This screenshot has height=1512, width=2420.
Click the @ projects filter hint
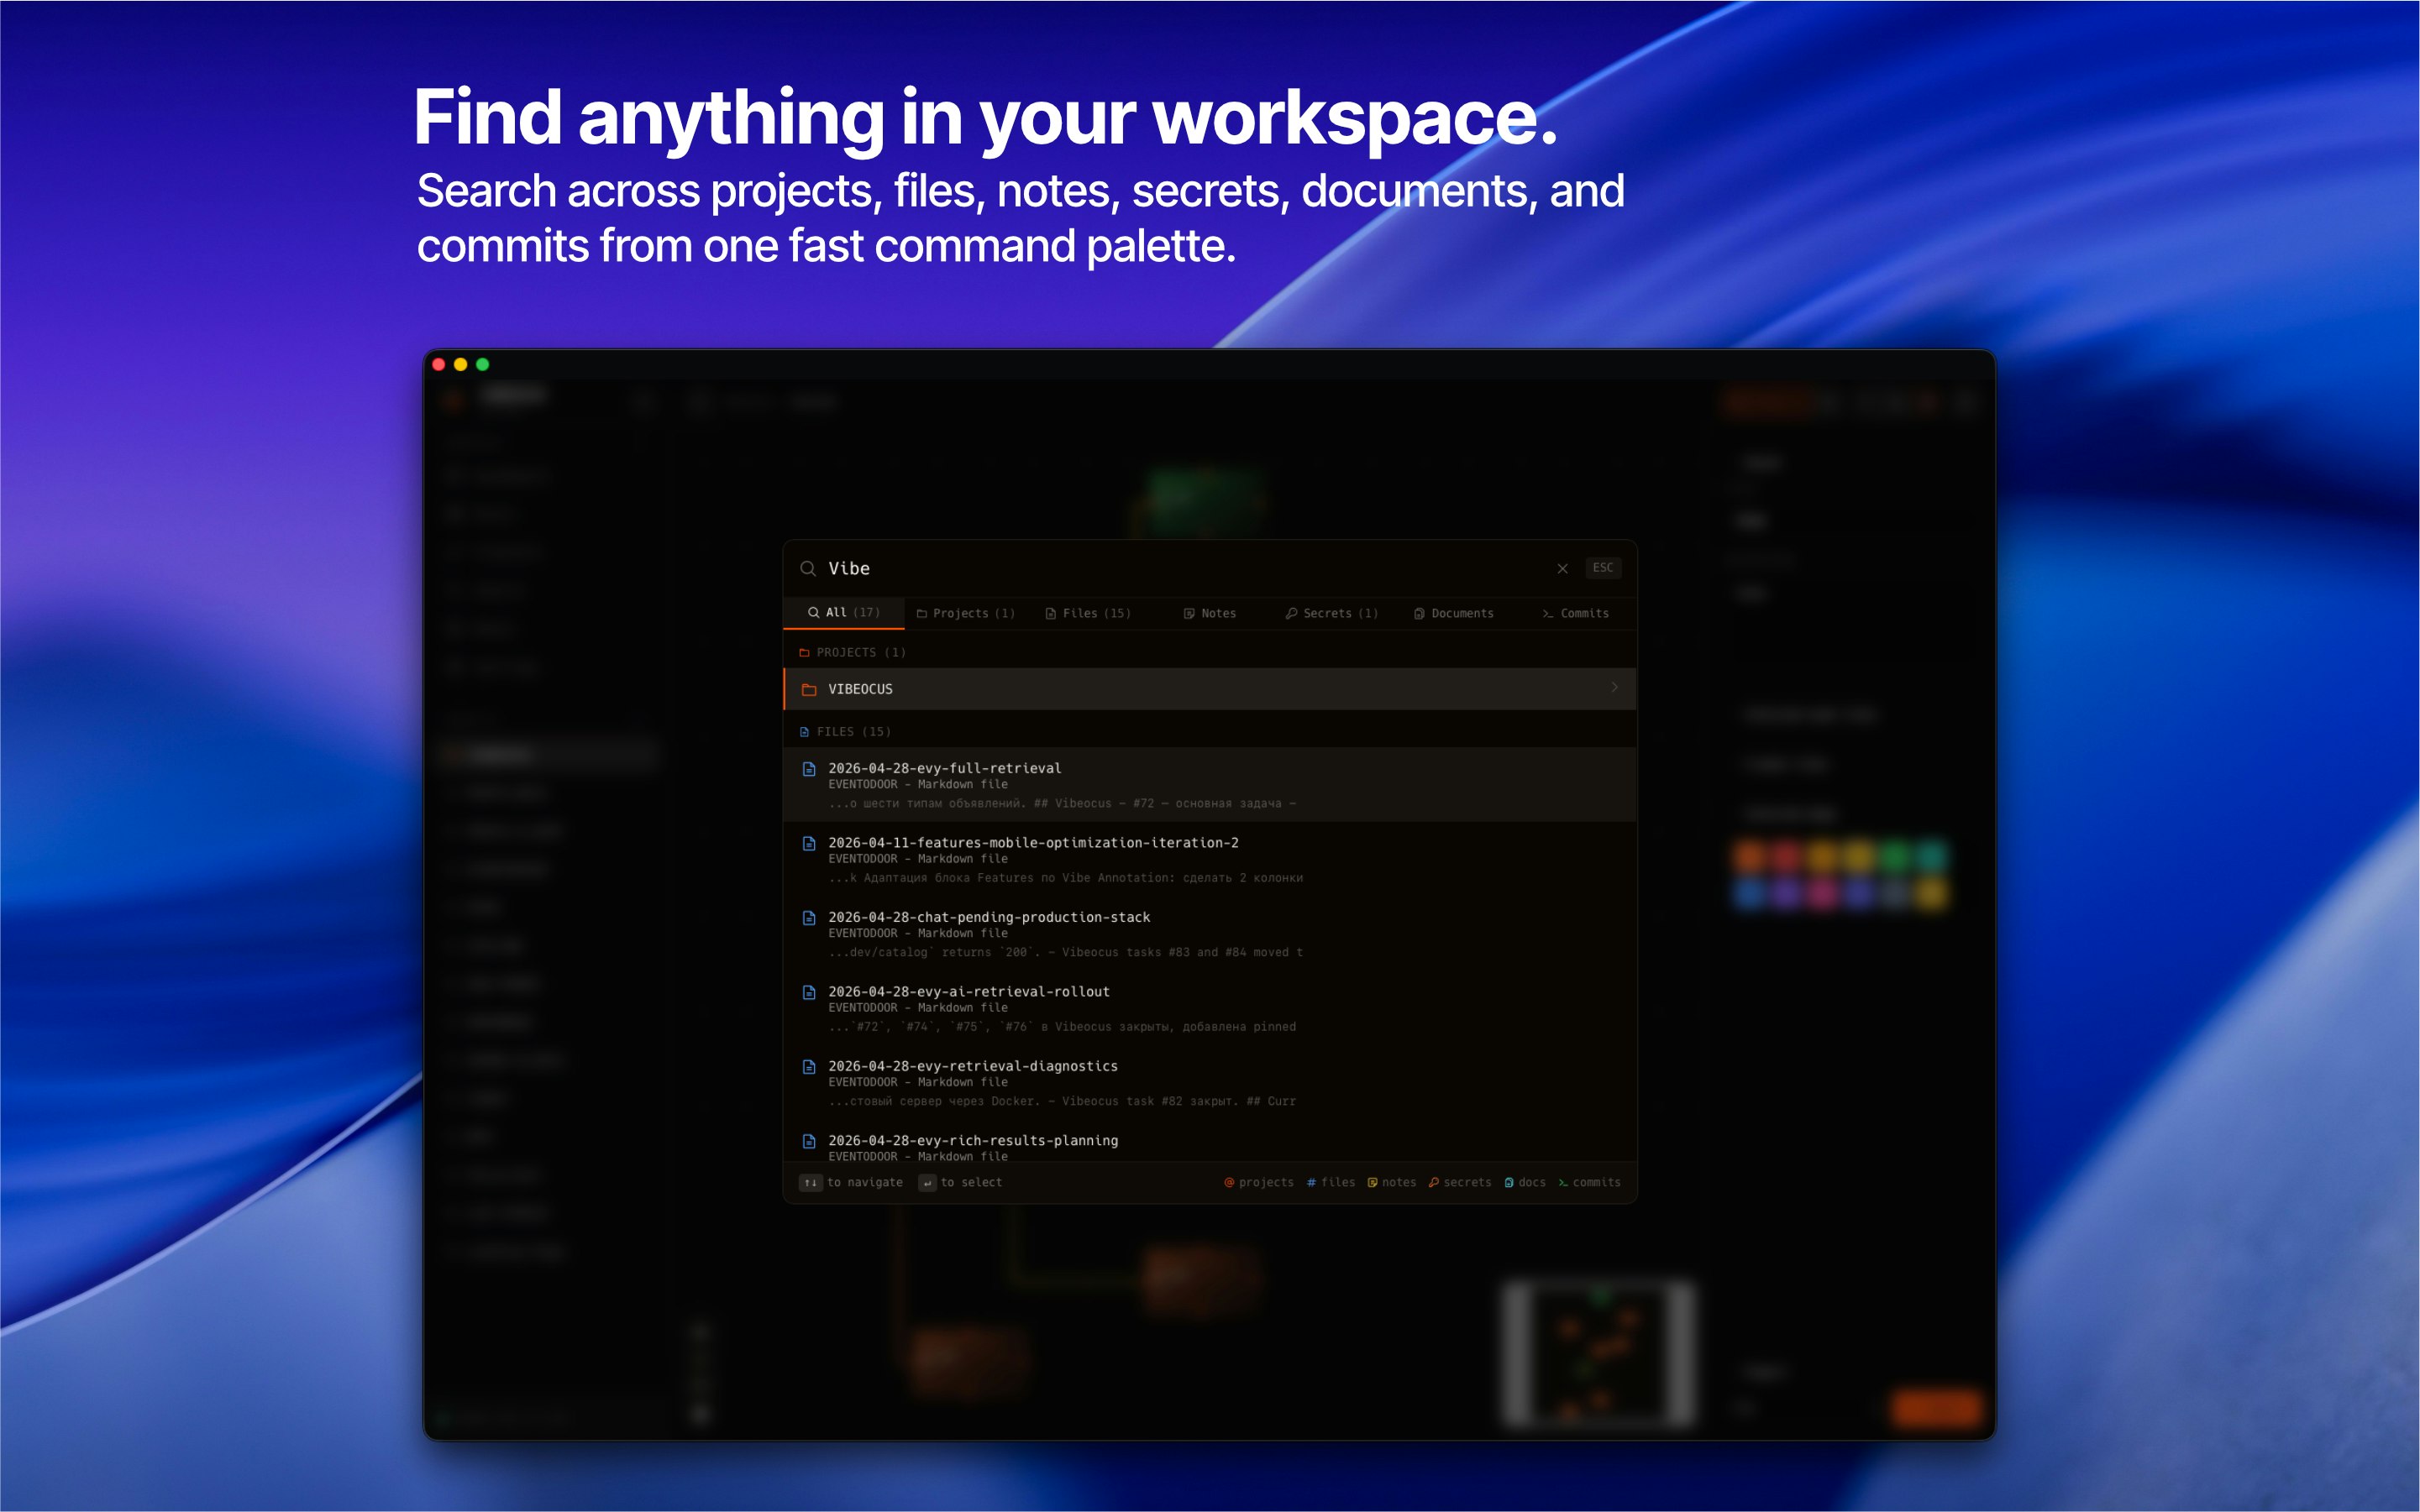1258,1182
